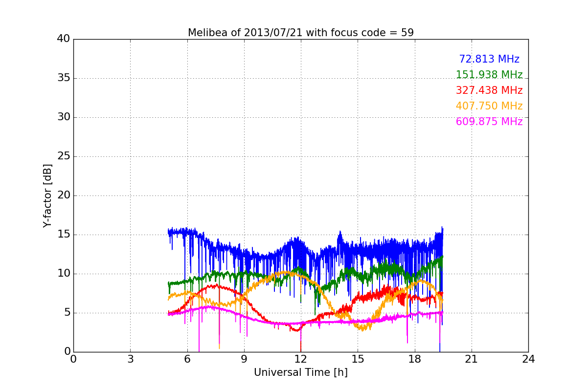Click the y-axis tick label 5
The height and width of the screenshot is (391, 587).
(x=67, y=313)
